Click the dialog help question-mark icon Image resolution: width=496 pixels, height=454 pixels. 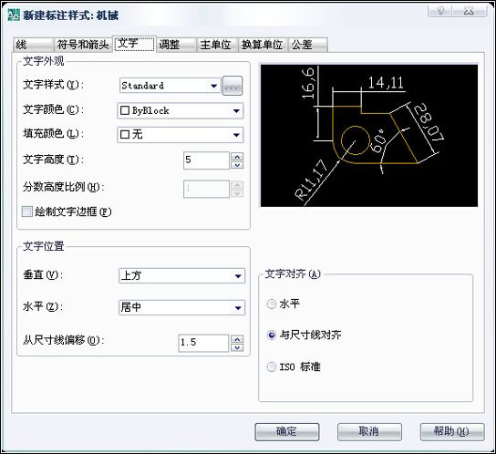tap(440, 11)
